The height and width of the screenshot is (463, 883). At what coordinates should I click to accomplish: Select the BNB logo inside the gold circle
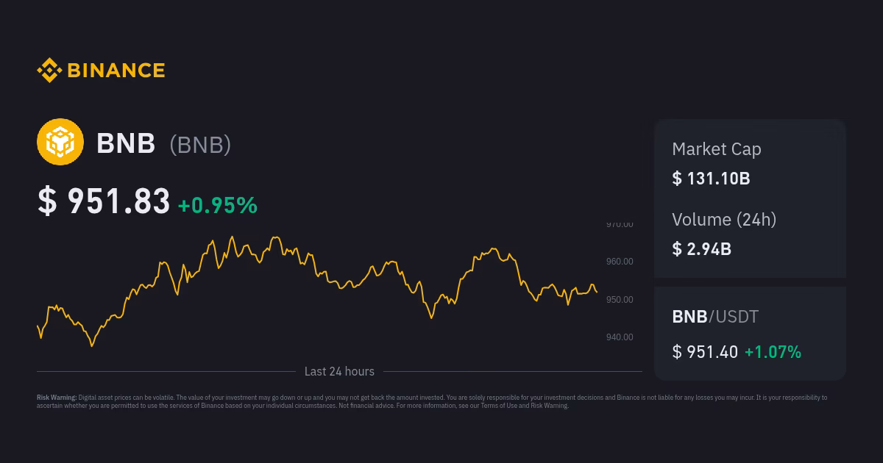coord(59,141)
